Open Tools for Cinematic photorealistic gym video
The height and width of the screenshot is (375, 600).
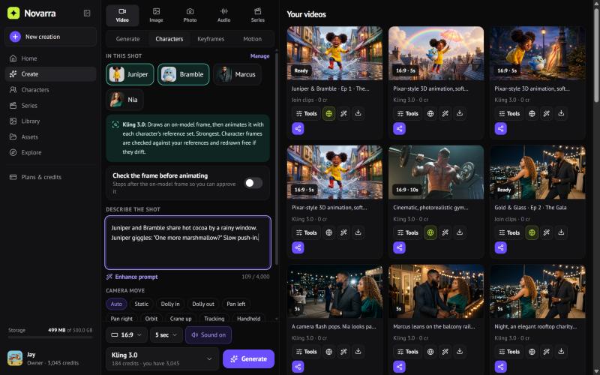[408, 232]
